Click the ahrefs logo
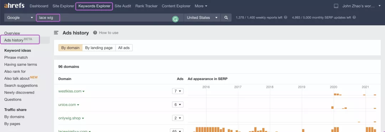The width and height of the screenshot is (385, 132). 14,5
